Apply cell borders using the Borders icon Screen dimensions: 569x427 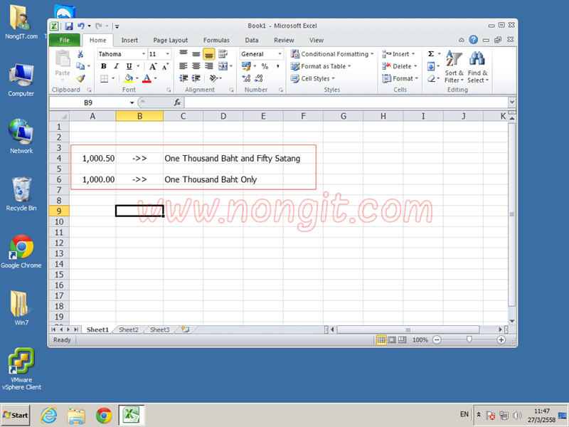pyautogui.click(x=104, y=78)
